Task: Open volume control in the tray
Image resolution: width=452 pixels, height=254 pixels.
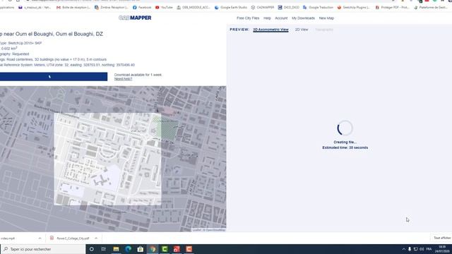Action: click(422, 249)
